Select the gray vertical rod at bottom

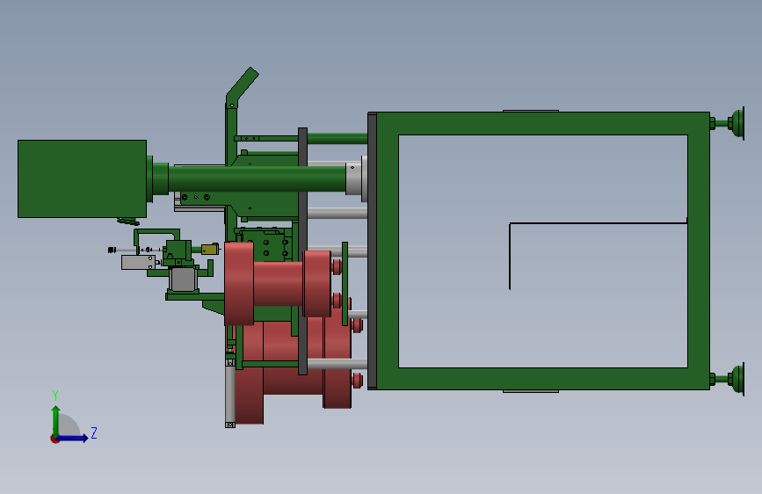(x=230, y=394)
